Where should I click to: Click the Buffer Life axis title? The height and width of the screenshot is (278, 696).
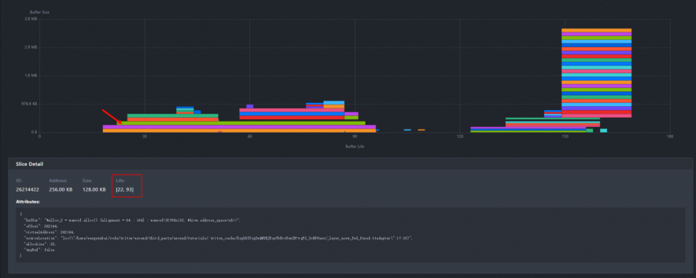point(354,146)
